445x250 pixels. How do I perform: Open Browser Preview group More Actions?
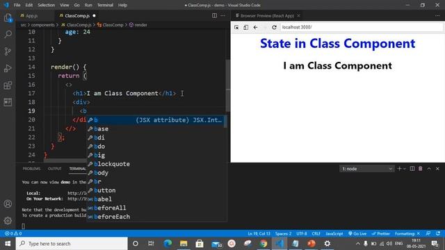(437, 15)
